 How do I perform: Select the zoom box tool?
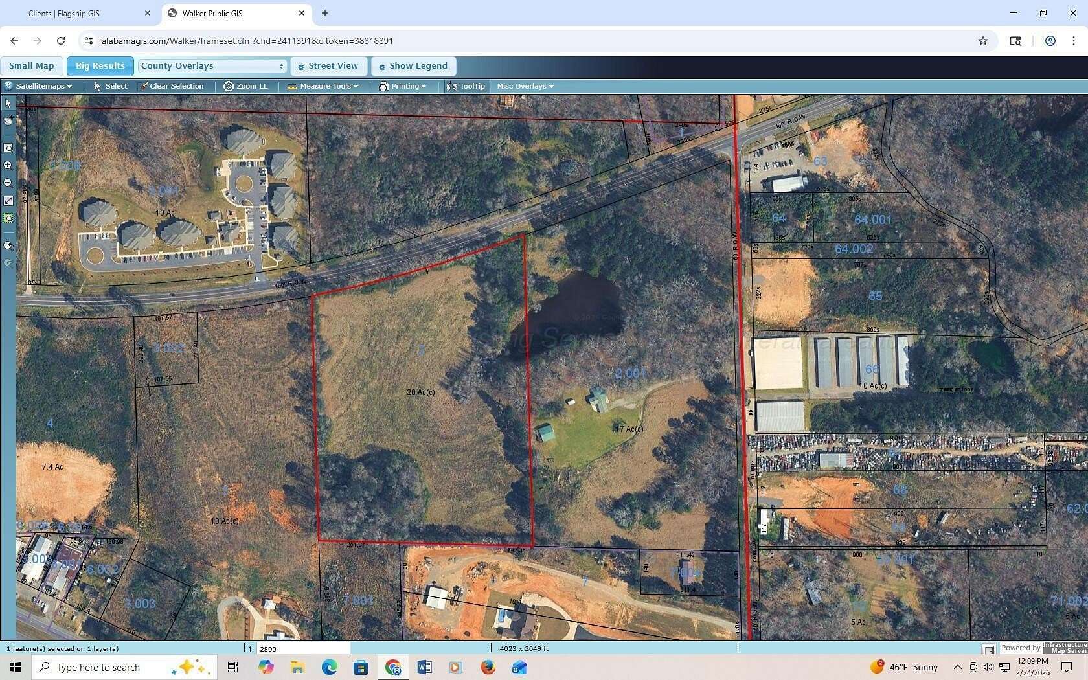pos(8,147)
